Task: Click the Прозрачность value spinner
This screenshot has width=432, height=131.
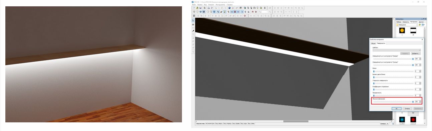Action: pyautogui.click(x=417, y=95)
